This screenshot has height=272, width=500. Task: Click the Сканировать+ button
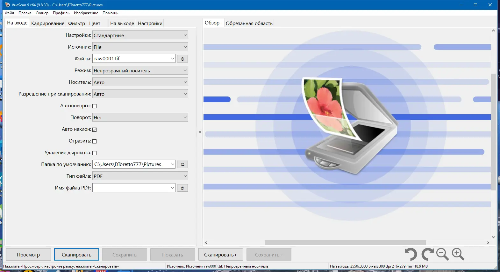coord(220,255)
